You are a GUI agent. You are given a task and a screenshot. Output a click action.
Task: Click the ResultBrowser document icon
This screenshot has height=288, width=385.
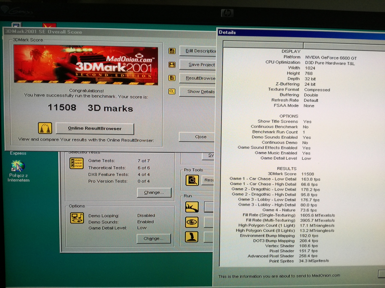(172, 78)
